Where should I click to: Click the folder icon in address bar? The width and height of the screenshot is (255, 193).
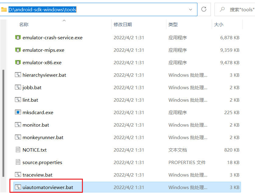[x=4, y=9]
